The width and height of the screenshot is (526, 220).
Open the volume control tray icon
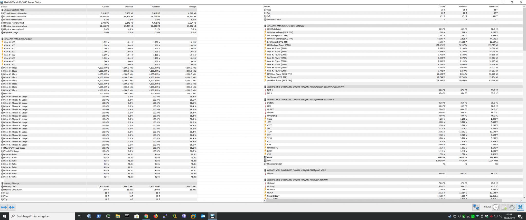500,216
